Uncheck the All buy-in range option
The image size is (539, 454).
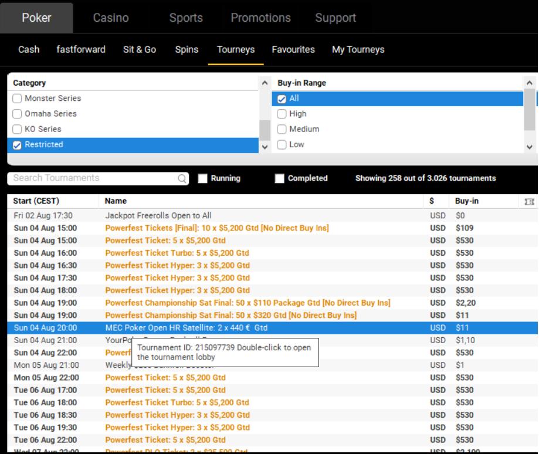tap(282, 99)
